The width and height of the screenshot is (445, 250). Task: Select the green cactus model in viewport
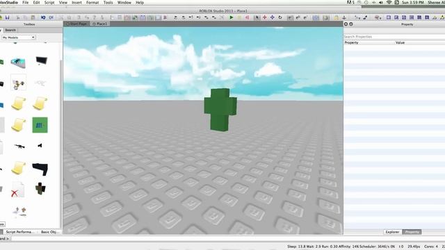[x=220, y=110]
